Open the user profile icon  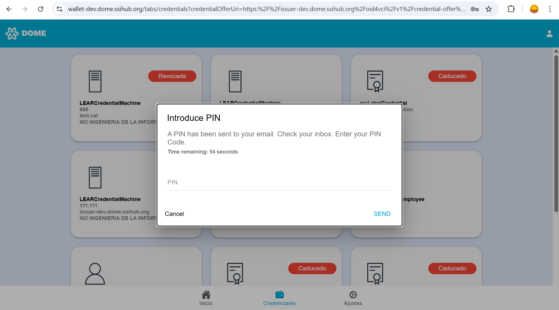(549, 34)
